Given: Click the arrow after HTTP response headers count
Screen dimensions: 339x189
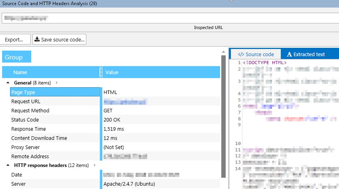Looking at the screenshot, I should tap(94, 165).
